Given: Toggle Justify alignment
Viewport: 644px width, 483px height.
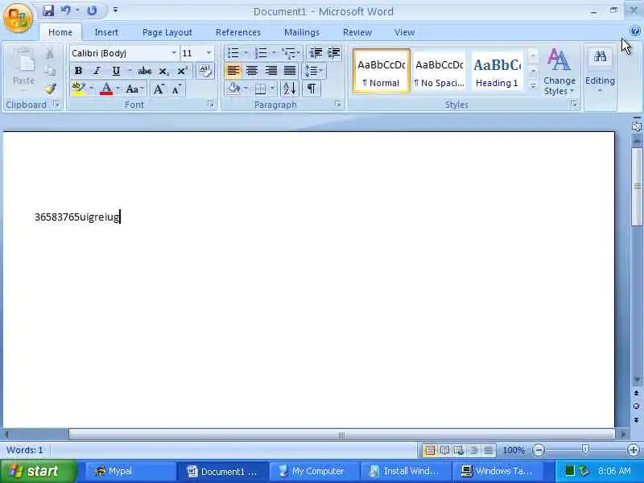Looking at the screenshot, I should [x=290, y=71].
